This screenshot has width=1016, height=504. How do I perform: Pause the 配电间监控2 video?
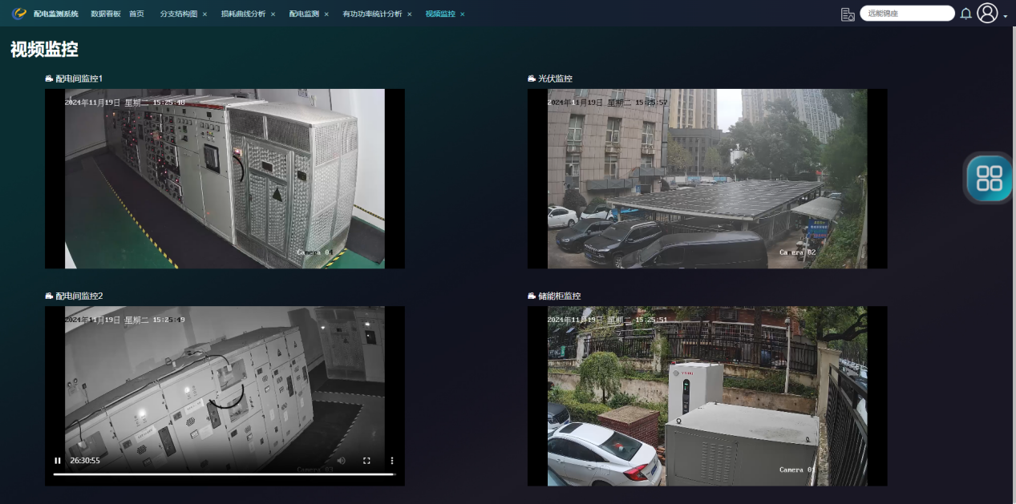58,461
